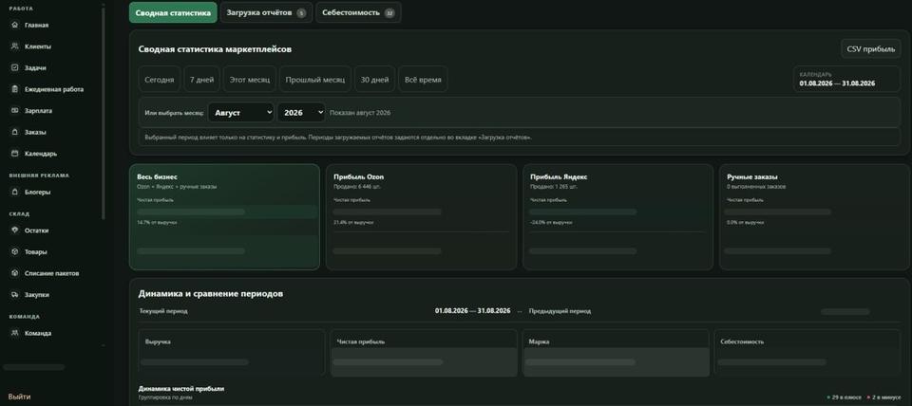Switch to Загрузка отчётов tab

tap(266, 12)
